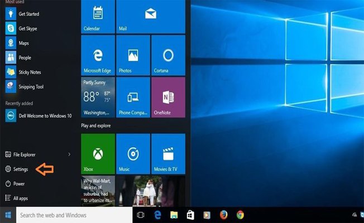Open the People app entry
Screen dimensions: 364x223
coord(18,57)
